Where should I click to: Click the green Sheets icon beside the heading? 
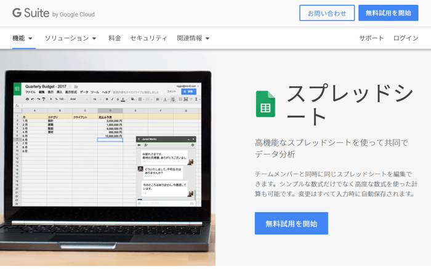pos(265,104)
